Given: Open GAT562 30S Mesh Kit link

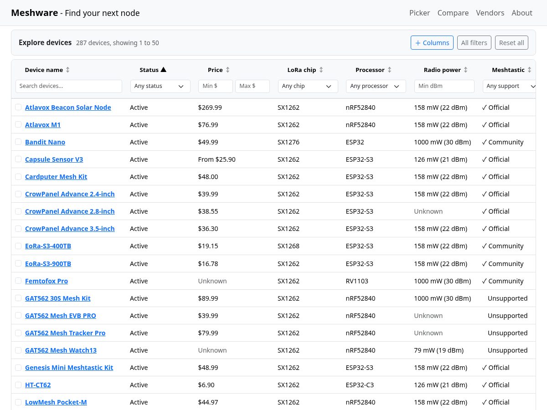Looking at the screenshot, I should pos(58,298).
